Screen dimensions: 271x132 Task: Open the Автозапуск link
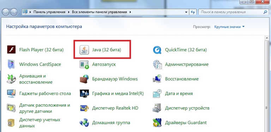tap(104, 64)
